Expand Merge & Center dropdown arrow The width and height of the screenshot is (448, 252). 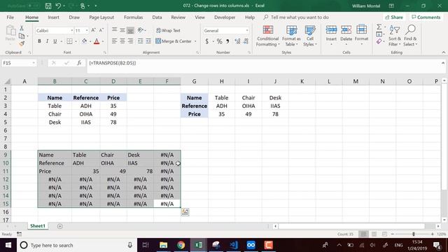click(195, 41)
